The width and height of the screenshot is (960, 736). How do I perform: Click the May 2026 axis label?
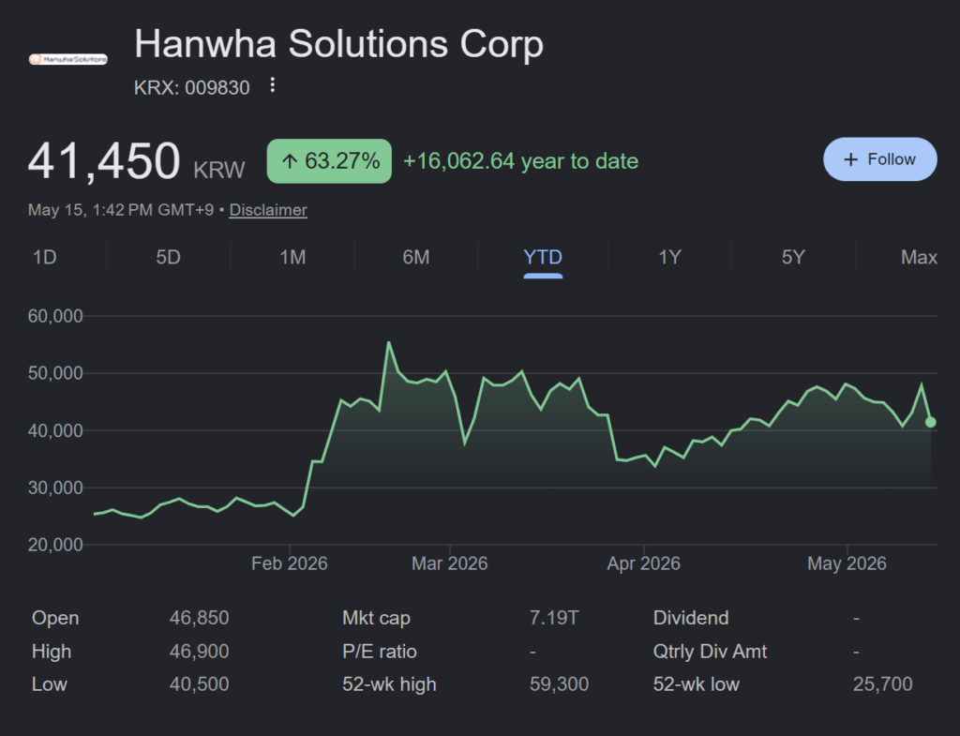click(847, 563)
